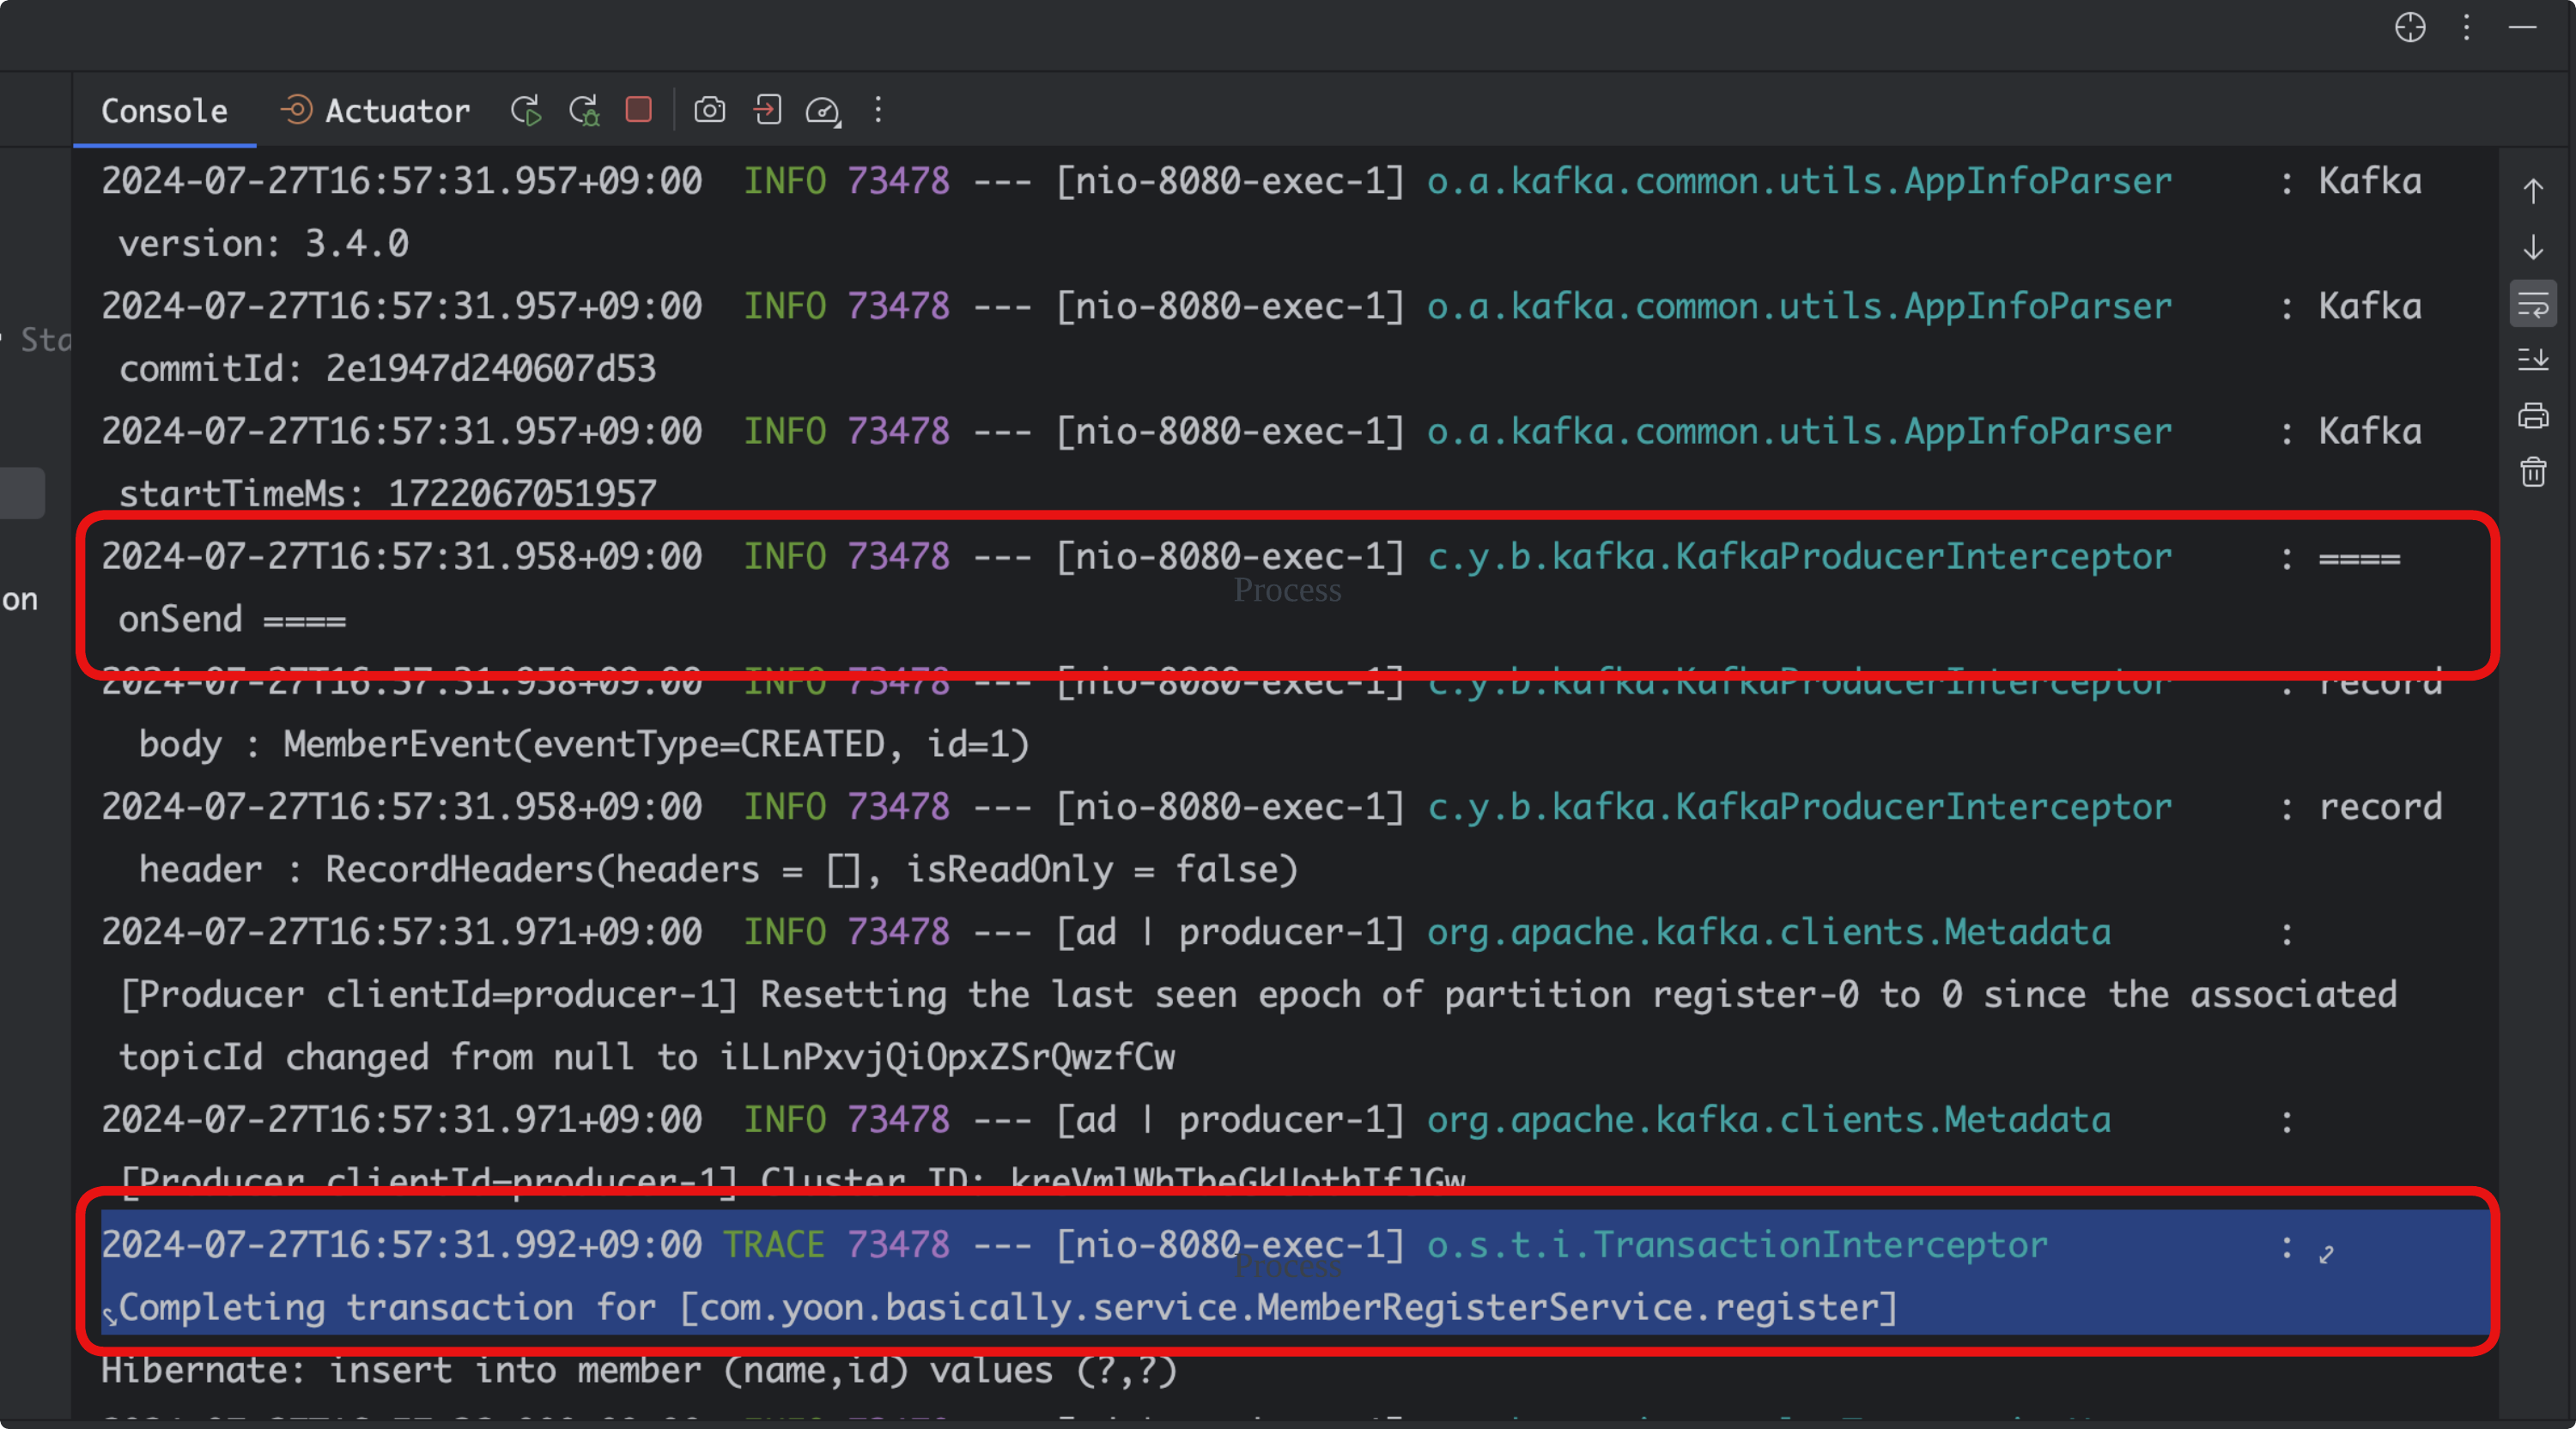Click the Exit/attach arrow icon
Screen dimensions: 2576x1429
[x=767, y=110]
